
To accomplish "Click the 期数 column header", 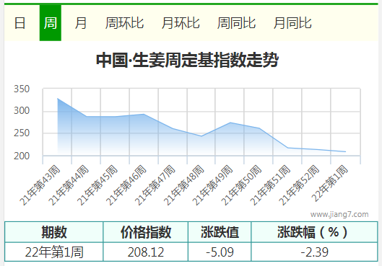I will [x=54, y=232].
